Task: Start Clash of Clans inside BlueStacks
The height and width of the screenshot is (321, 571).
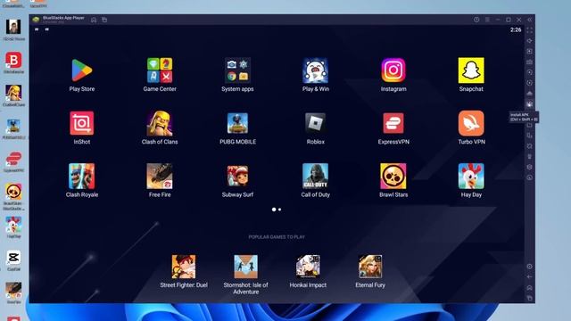Action: tap(160, 123)
